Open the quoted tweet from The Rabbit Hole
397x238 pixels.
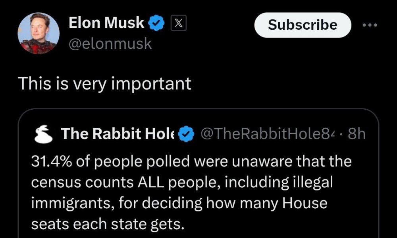tap(198, 170)
